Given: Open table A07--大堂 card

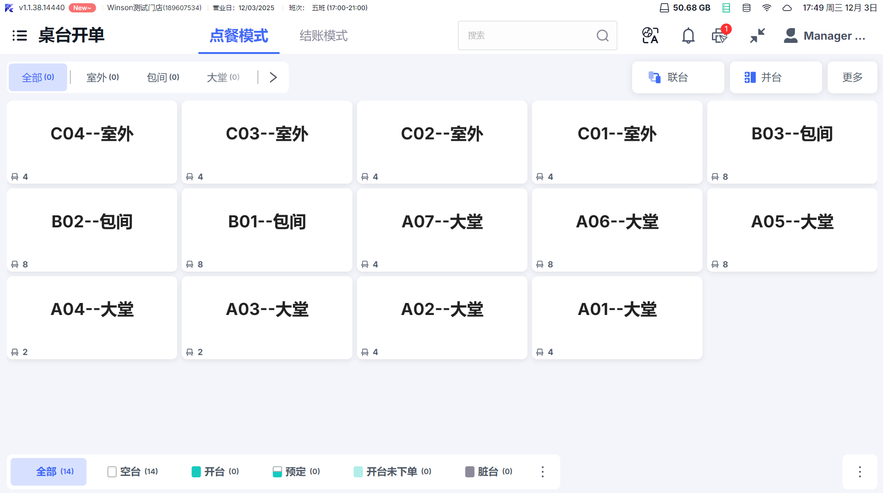Looking at the screenshot, I should tap(442, 230).
